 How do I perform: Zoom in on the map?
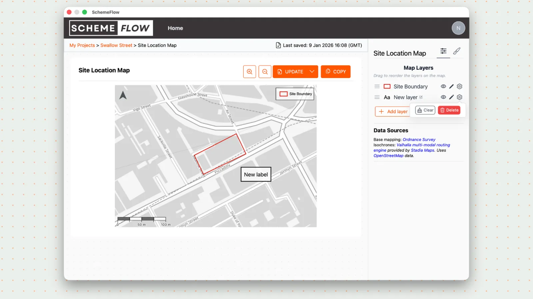250,72
